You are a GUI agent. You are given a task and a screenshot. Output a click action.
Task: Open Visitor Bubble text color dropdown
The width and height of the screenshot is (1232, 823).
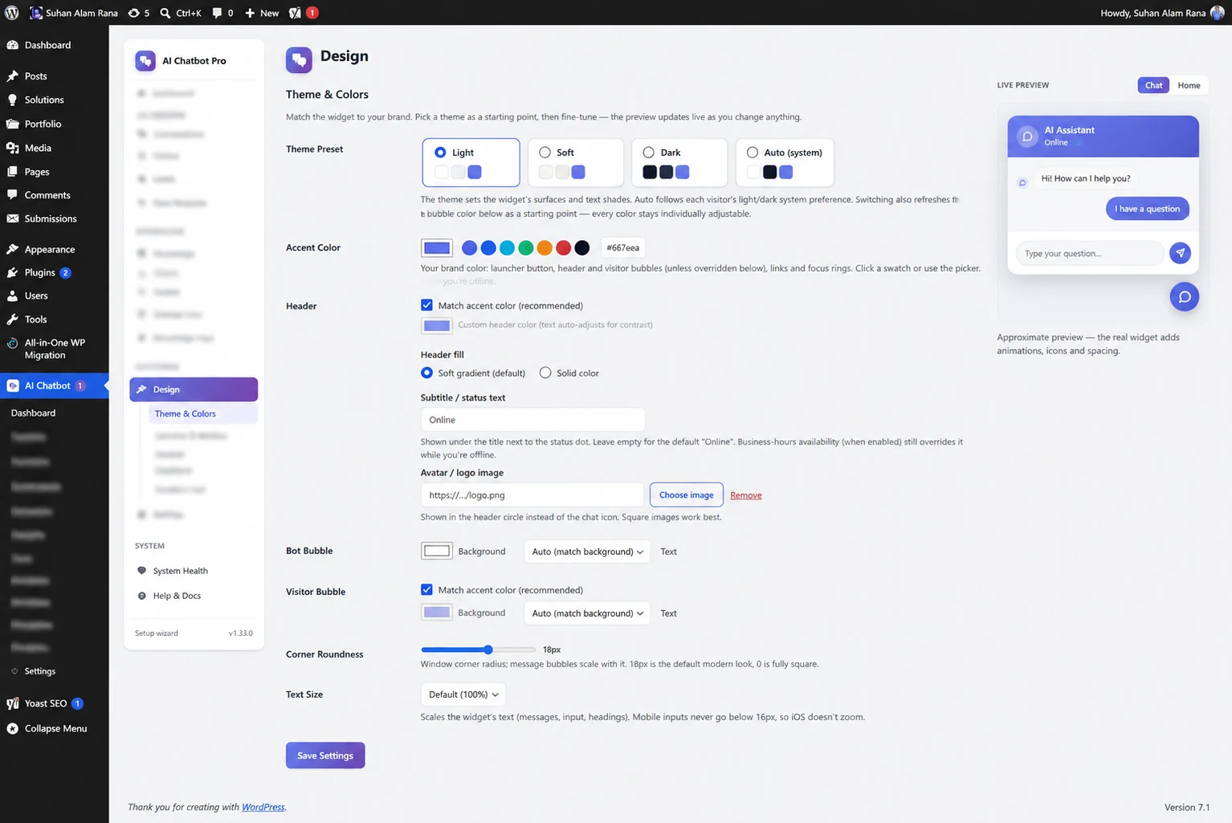[x=587, y=613]
